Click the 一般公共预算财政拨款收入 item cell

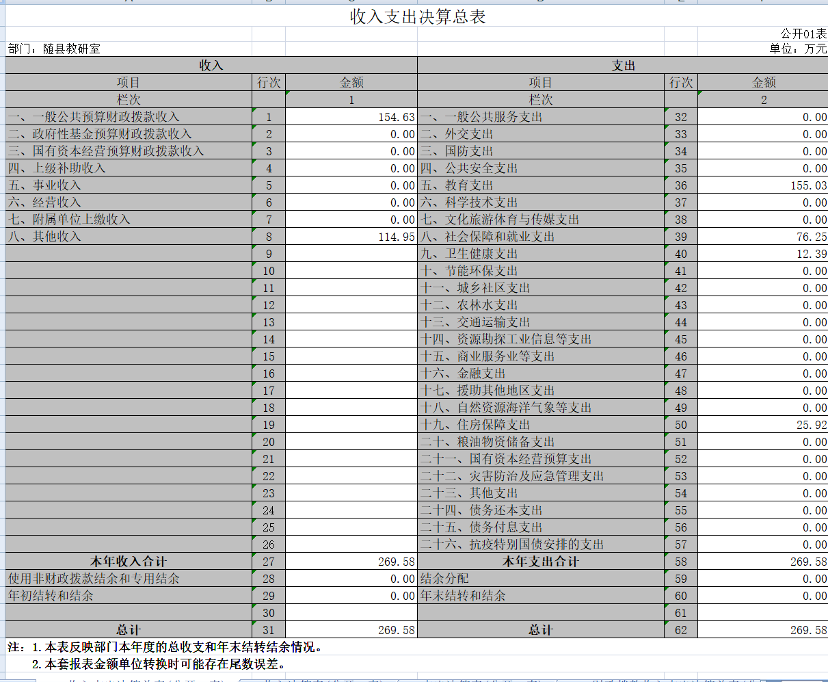[x=129, y=117]
